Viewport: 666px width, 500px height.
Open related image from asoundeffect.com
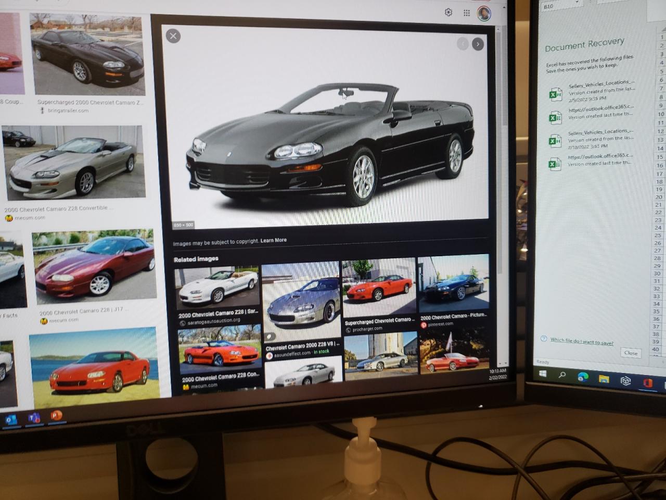pos(301,302)
